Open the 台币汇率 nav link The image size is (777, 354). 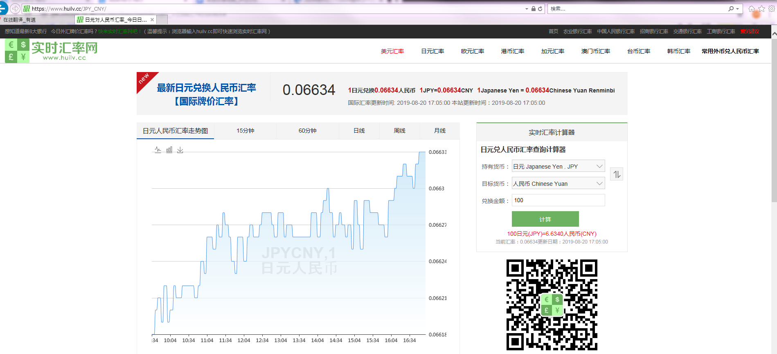[x=639, y=51]
